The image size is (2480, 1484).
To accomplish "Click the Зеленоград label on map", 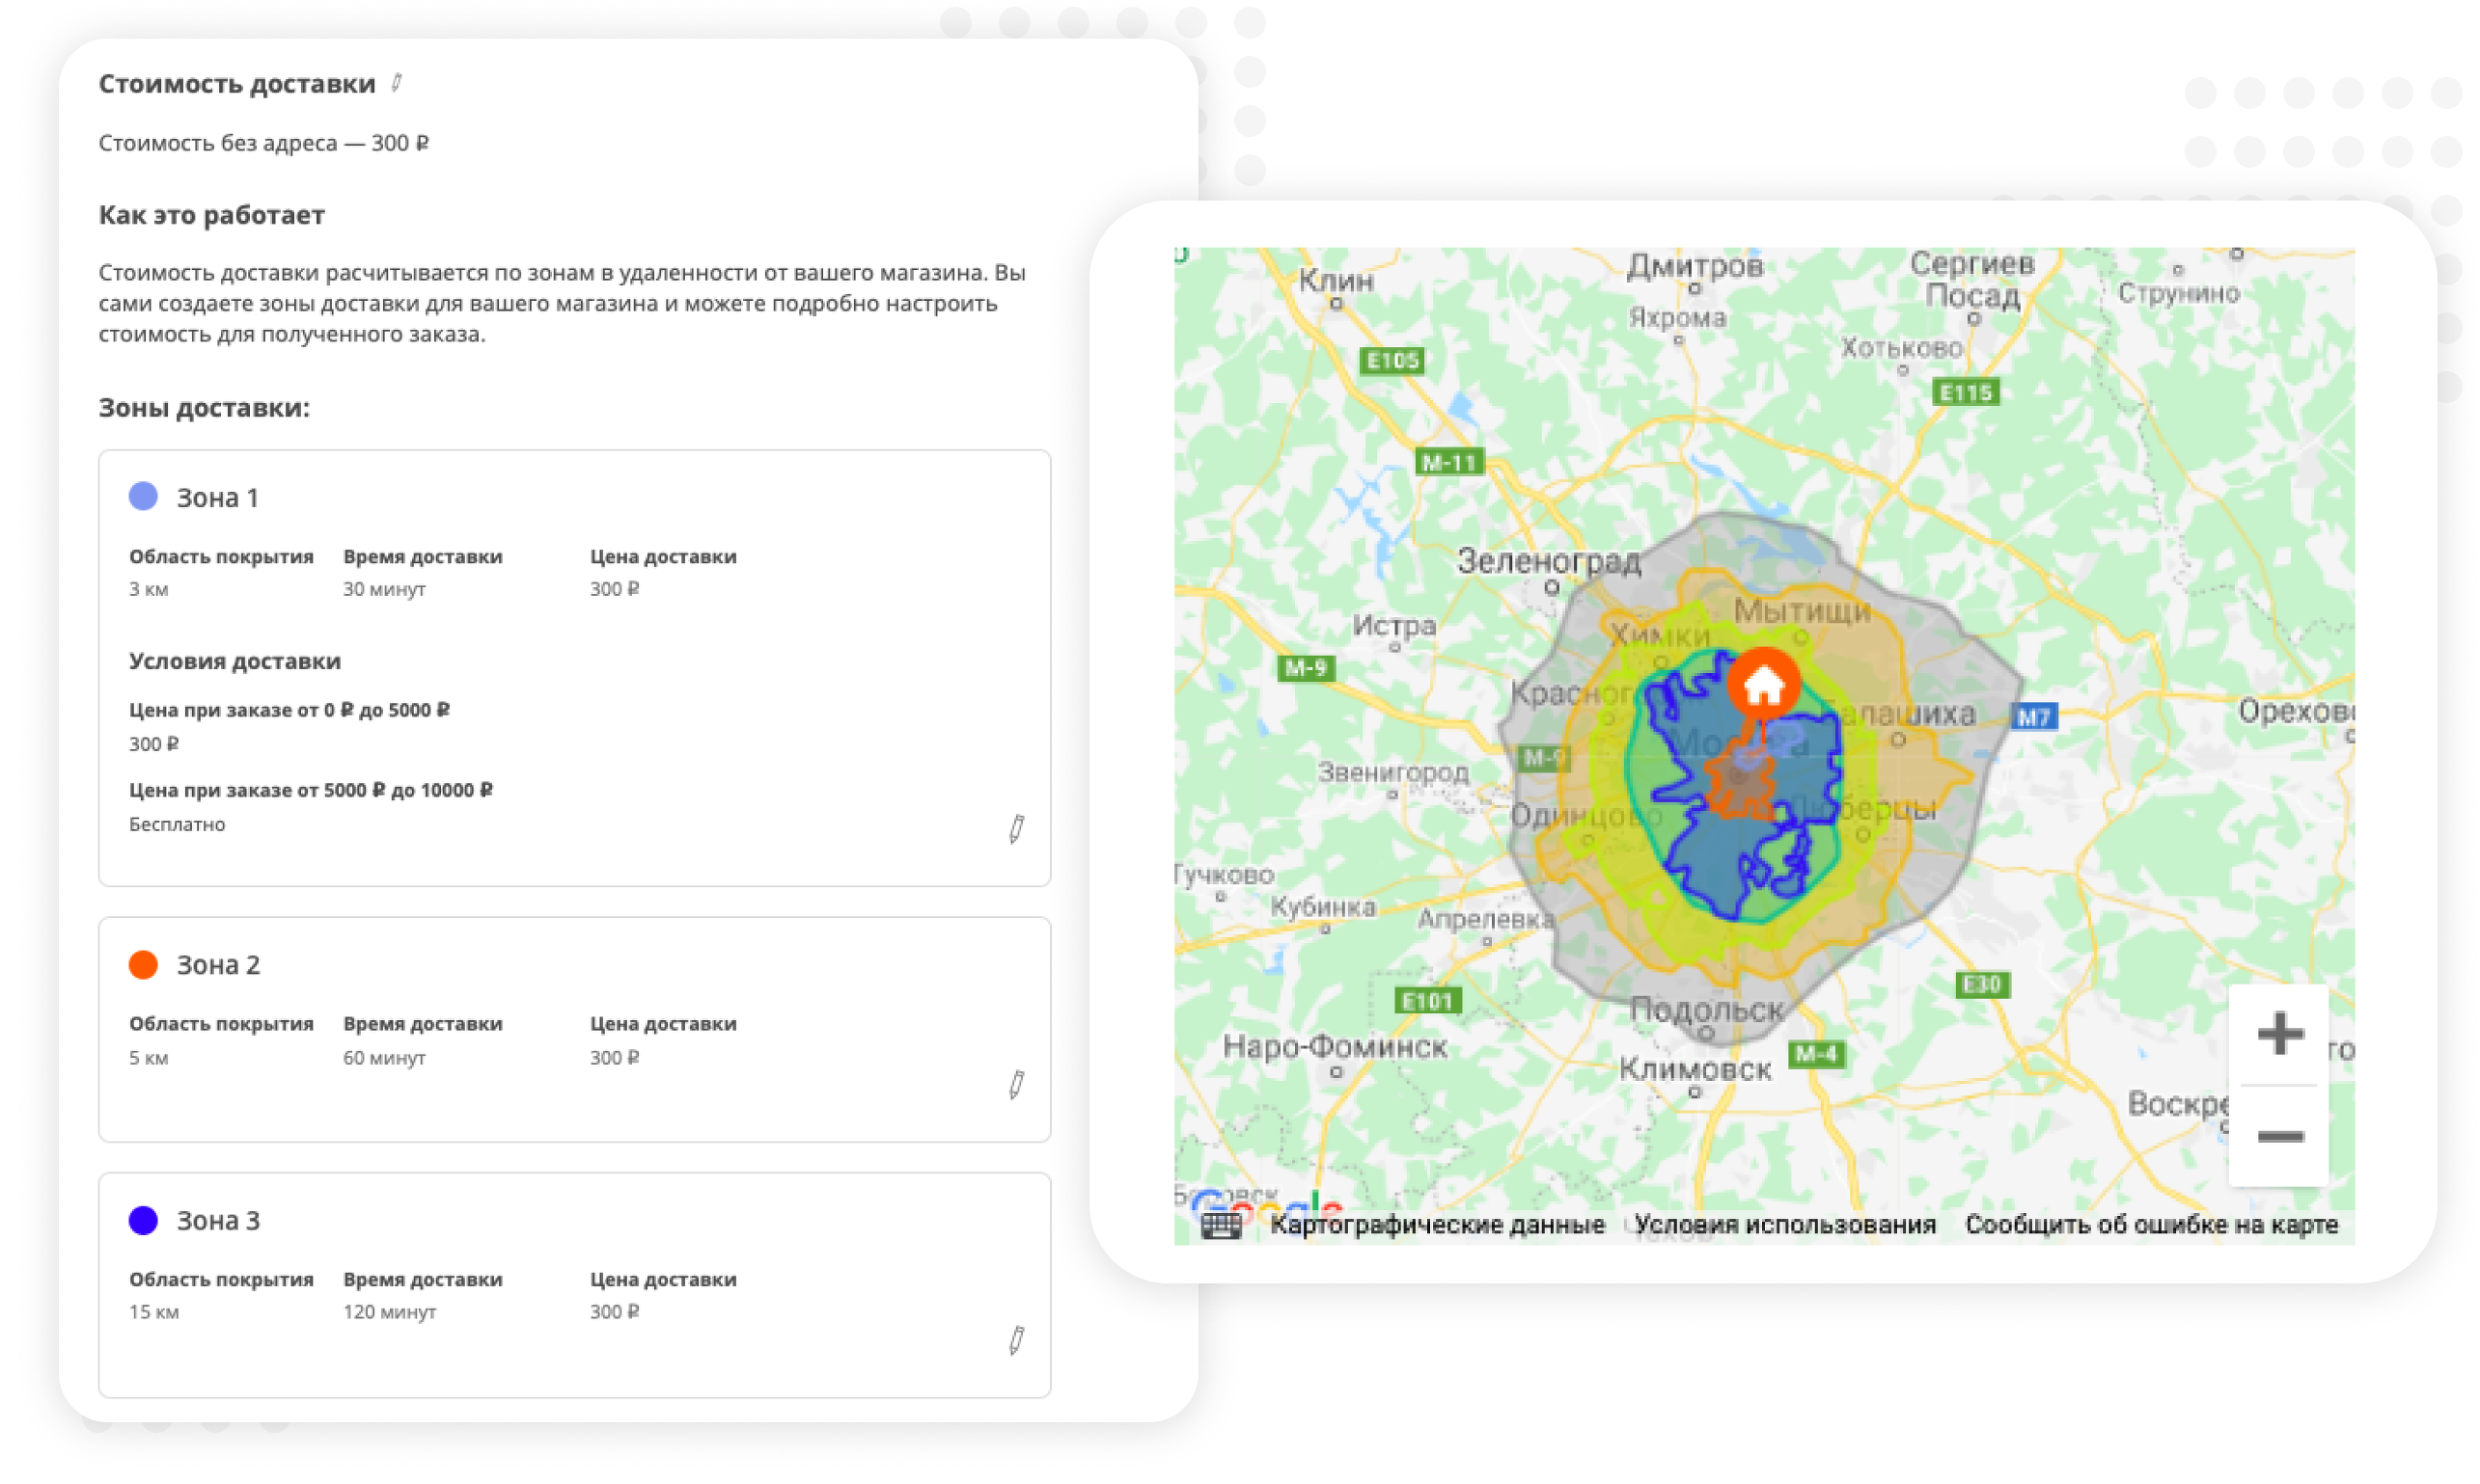I will pos(1548,562).
